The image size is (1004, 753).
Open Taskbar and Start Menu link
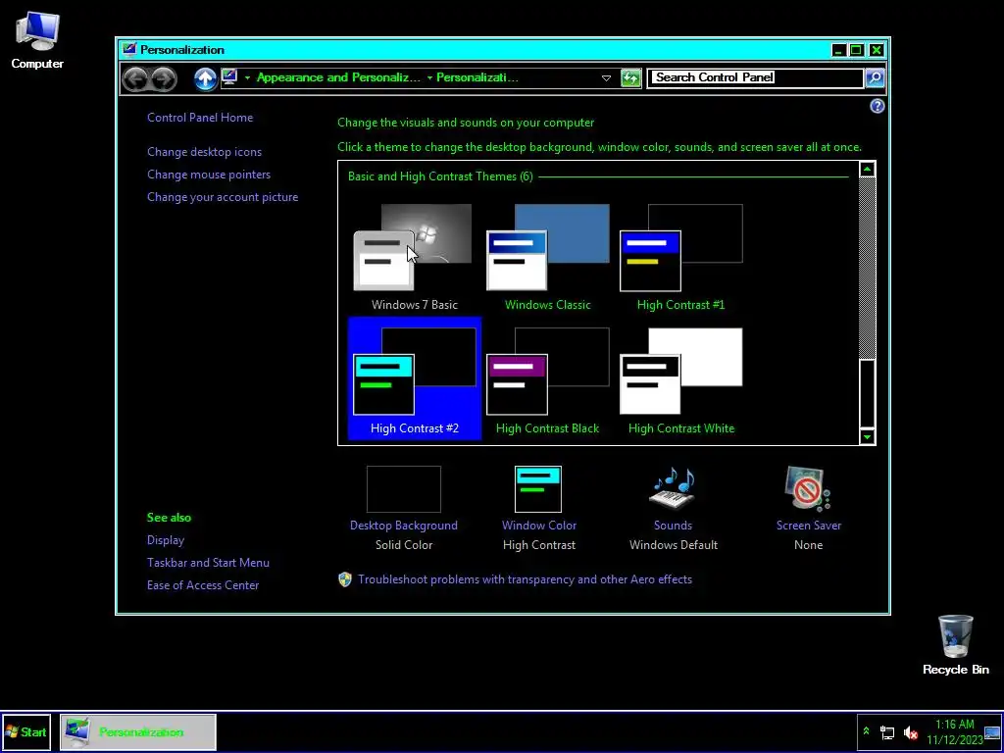click(x=208, y=562)
